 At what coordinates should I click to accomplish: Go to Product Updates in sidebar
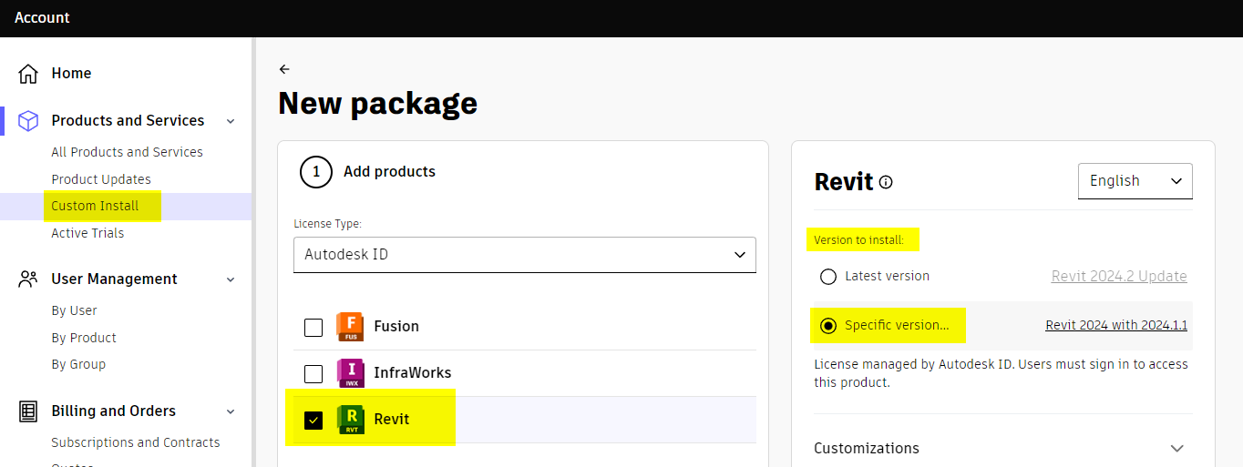tap(101, 179)
